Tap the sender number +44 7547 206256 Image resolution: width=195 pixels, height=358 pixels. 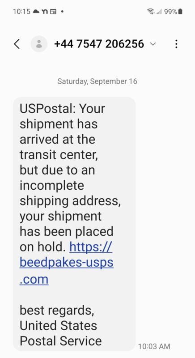99,44
